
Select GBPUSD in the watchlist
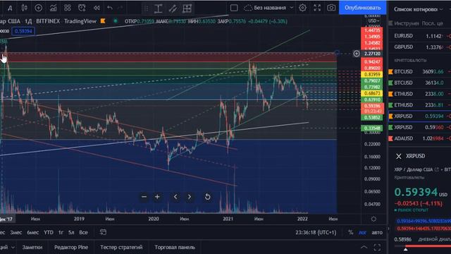[420, 47]
